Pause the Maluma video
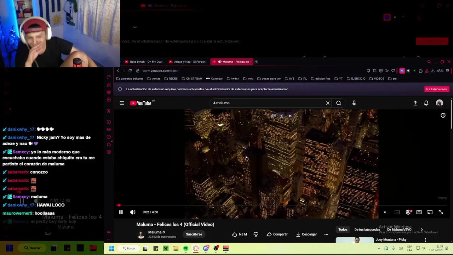 pos(121,212)
